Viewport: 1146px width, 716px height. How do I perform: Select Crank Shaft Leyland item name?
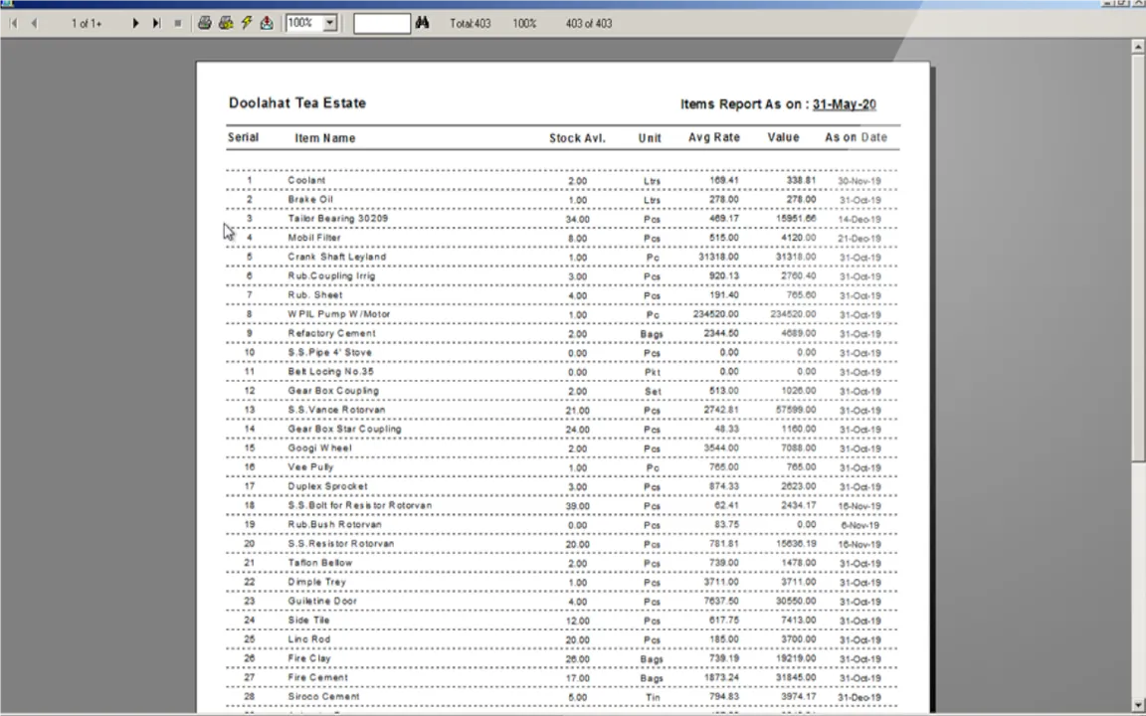coord(337,257)
